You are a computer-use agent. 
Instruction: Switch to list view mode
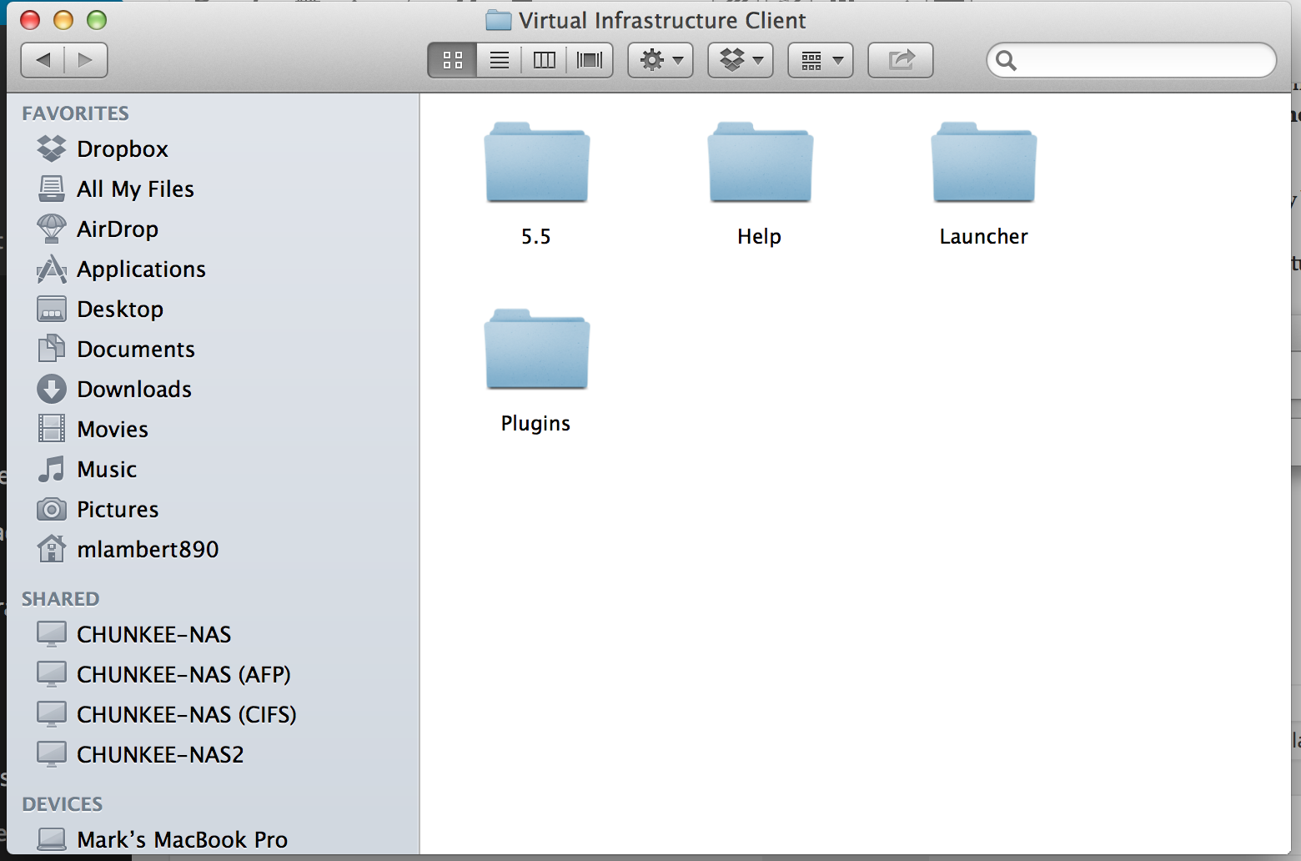tap(499, 60)
